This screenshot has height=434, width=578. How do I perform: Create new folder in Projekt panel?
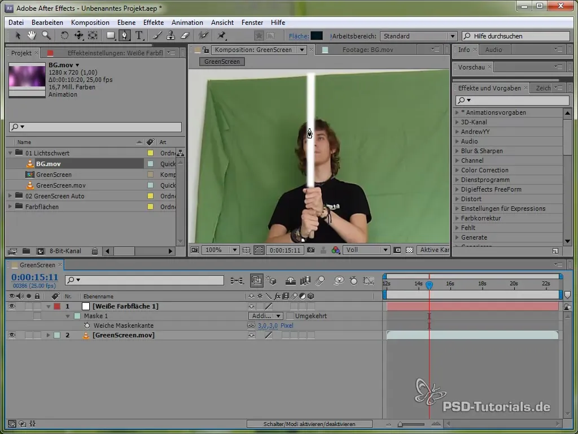[26, 251]
